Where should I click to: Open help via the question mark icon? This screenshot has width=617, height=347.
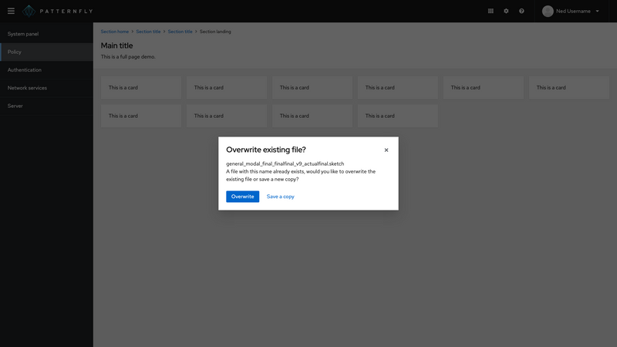pos(521,11)
